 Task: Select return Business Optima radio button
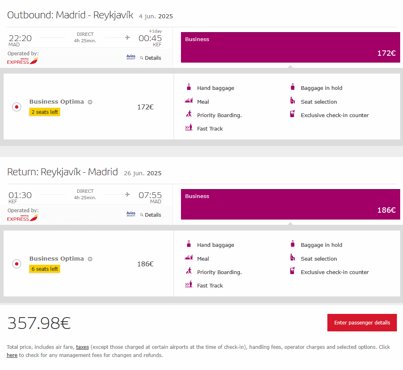coord(17,264)
